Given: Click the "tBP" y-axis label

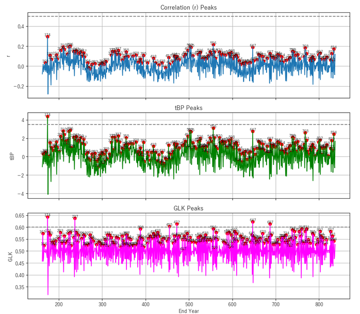Looking at the screenshot, I should coord(12,156).
